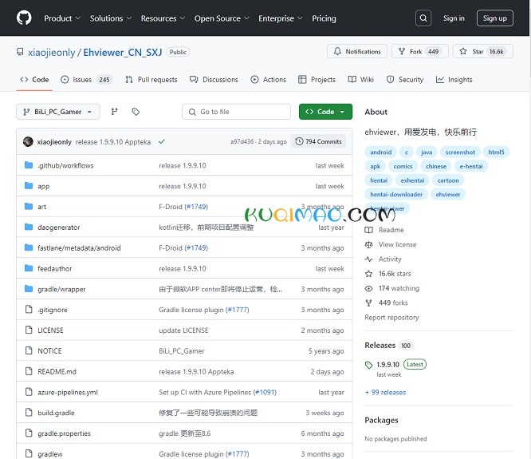531x459 pixels.
Task: Click Report repository link
Action: pyautogui.click(x=391, y=317)
